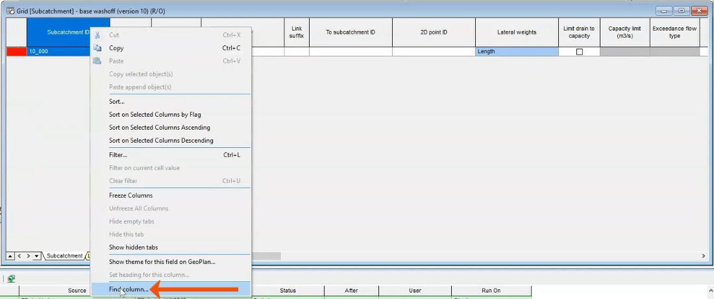Image resolution: width=714 pixels, height=299 pixels.
Task: Select To subcatchment ID column header
Action: [x=351, y=32]
